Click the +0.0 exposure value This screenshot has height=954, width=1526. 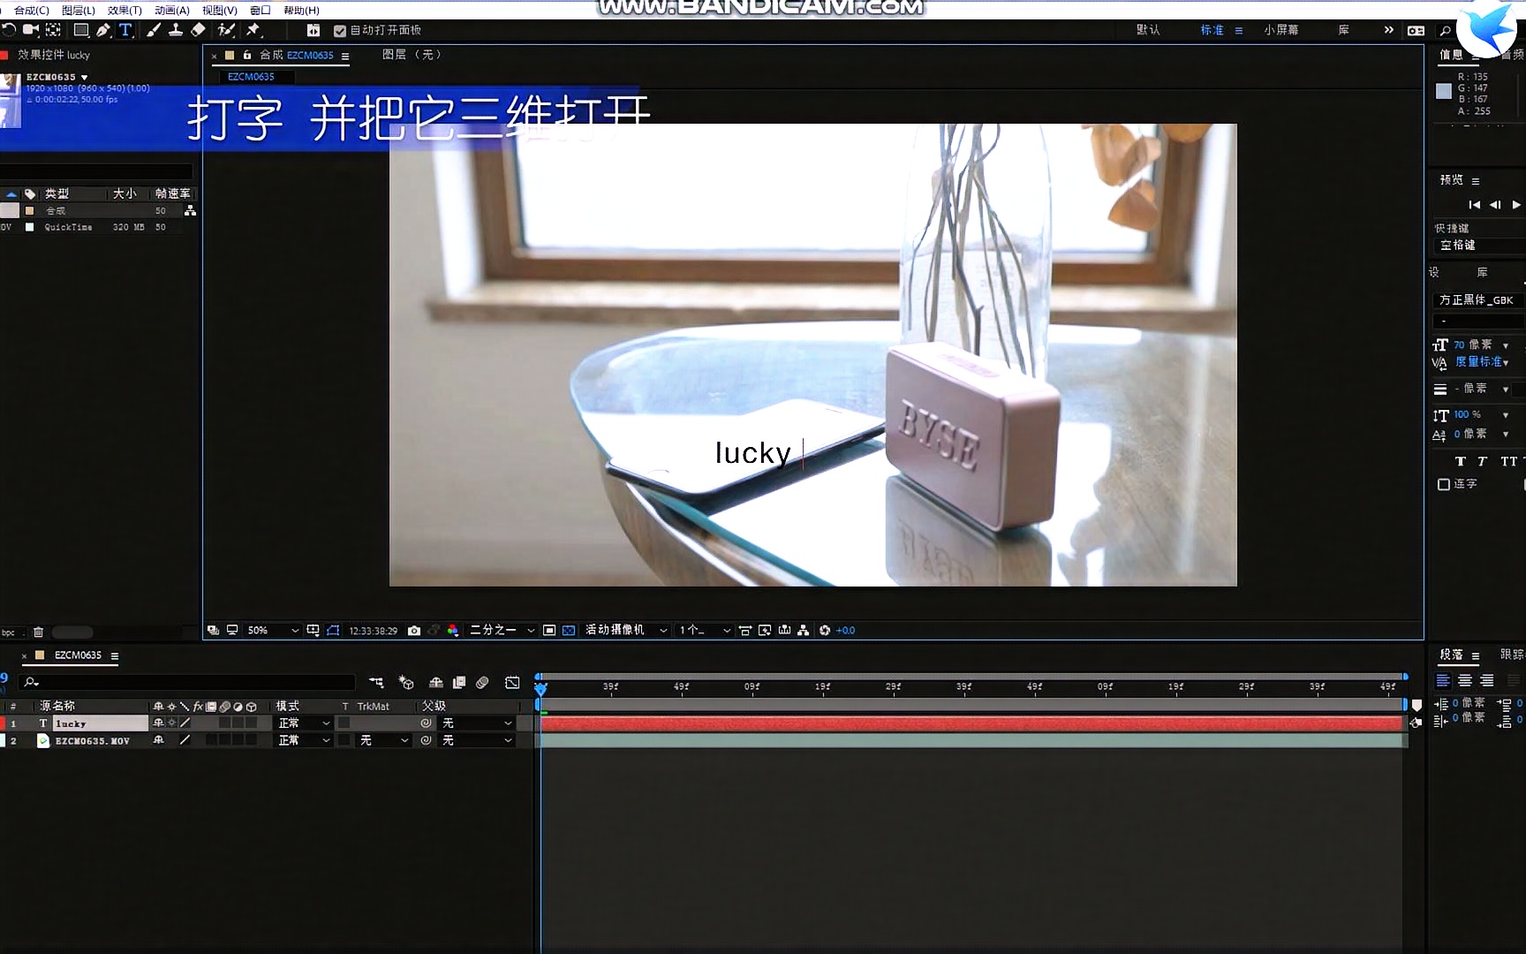(x=845, y=631)
